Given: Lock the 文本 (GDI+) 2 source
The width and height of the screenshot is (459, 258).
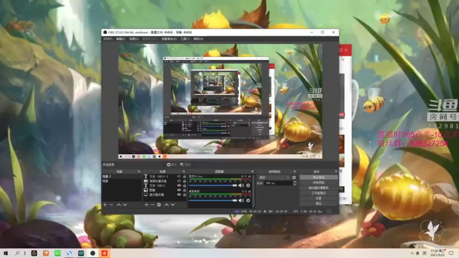Looking at the screenshot, I should pyautogui.click(x=184, y=177).
